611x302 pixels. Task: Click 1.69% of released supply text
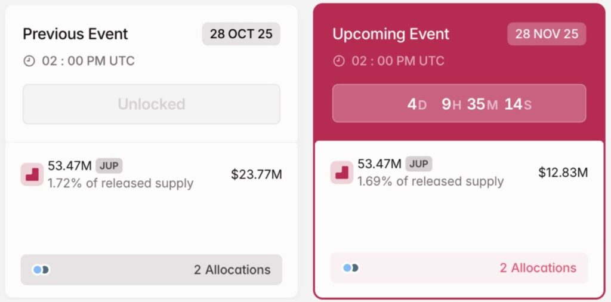tap(430, 181)
